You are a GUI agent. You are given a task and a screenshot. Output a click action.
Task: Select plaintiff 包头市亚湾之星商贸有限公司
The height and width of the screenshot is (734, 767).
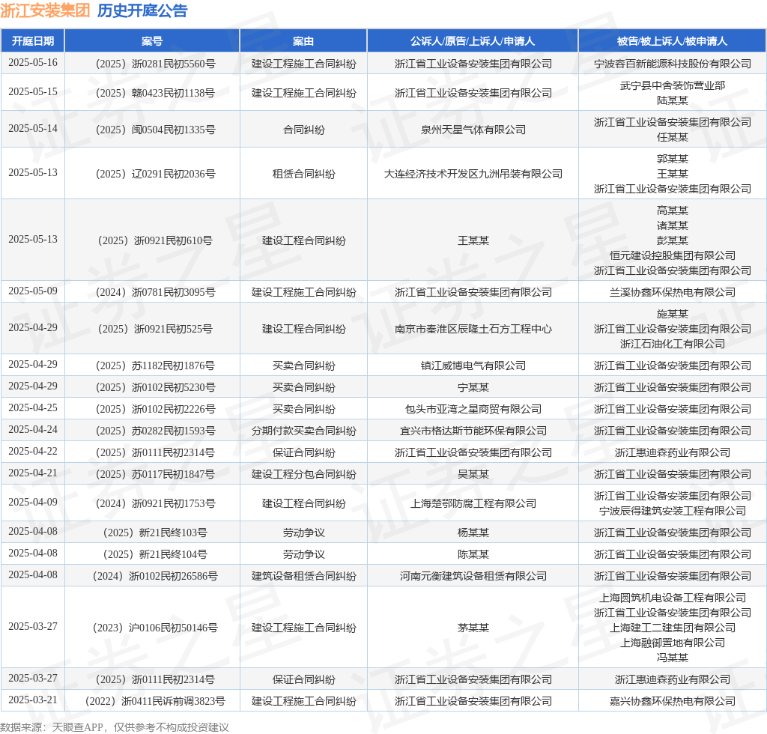[x=473, y=409]
